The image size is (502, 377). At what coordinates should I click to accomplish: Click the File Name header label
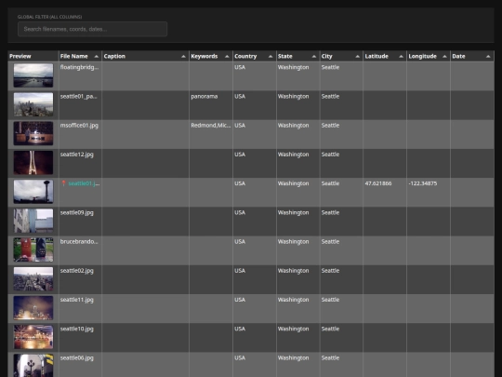[74, 56]
